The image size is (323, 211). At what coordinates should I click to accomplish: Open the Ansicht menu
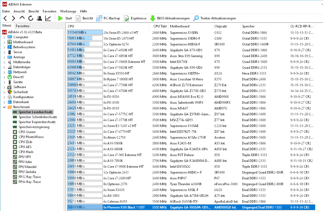[19, 11]
